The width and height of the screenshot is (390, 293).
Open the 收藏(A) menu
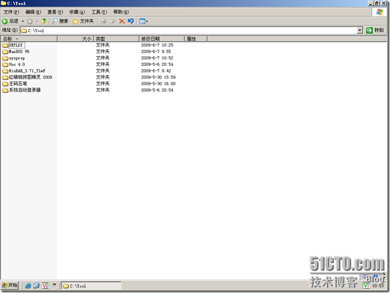pyautogui.click(x=77, y=12)
